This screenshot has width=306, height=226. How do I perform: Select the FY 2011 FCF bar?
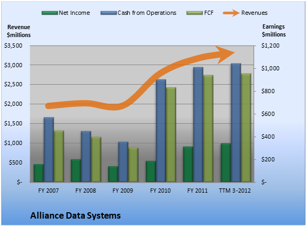click(208, 129)
